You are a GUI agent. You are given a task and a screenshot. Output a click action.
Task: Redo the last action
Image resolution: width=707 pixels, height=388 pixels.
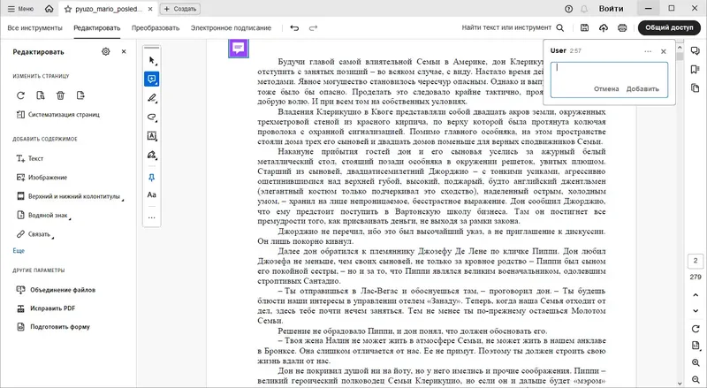[313, 28]
